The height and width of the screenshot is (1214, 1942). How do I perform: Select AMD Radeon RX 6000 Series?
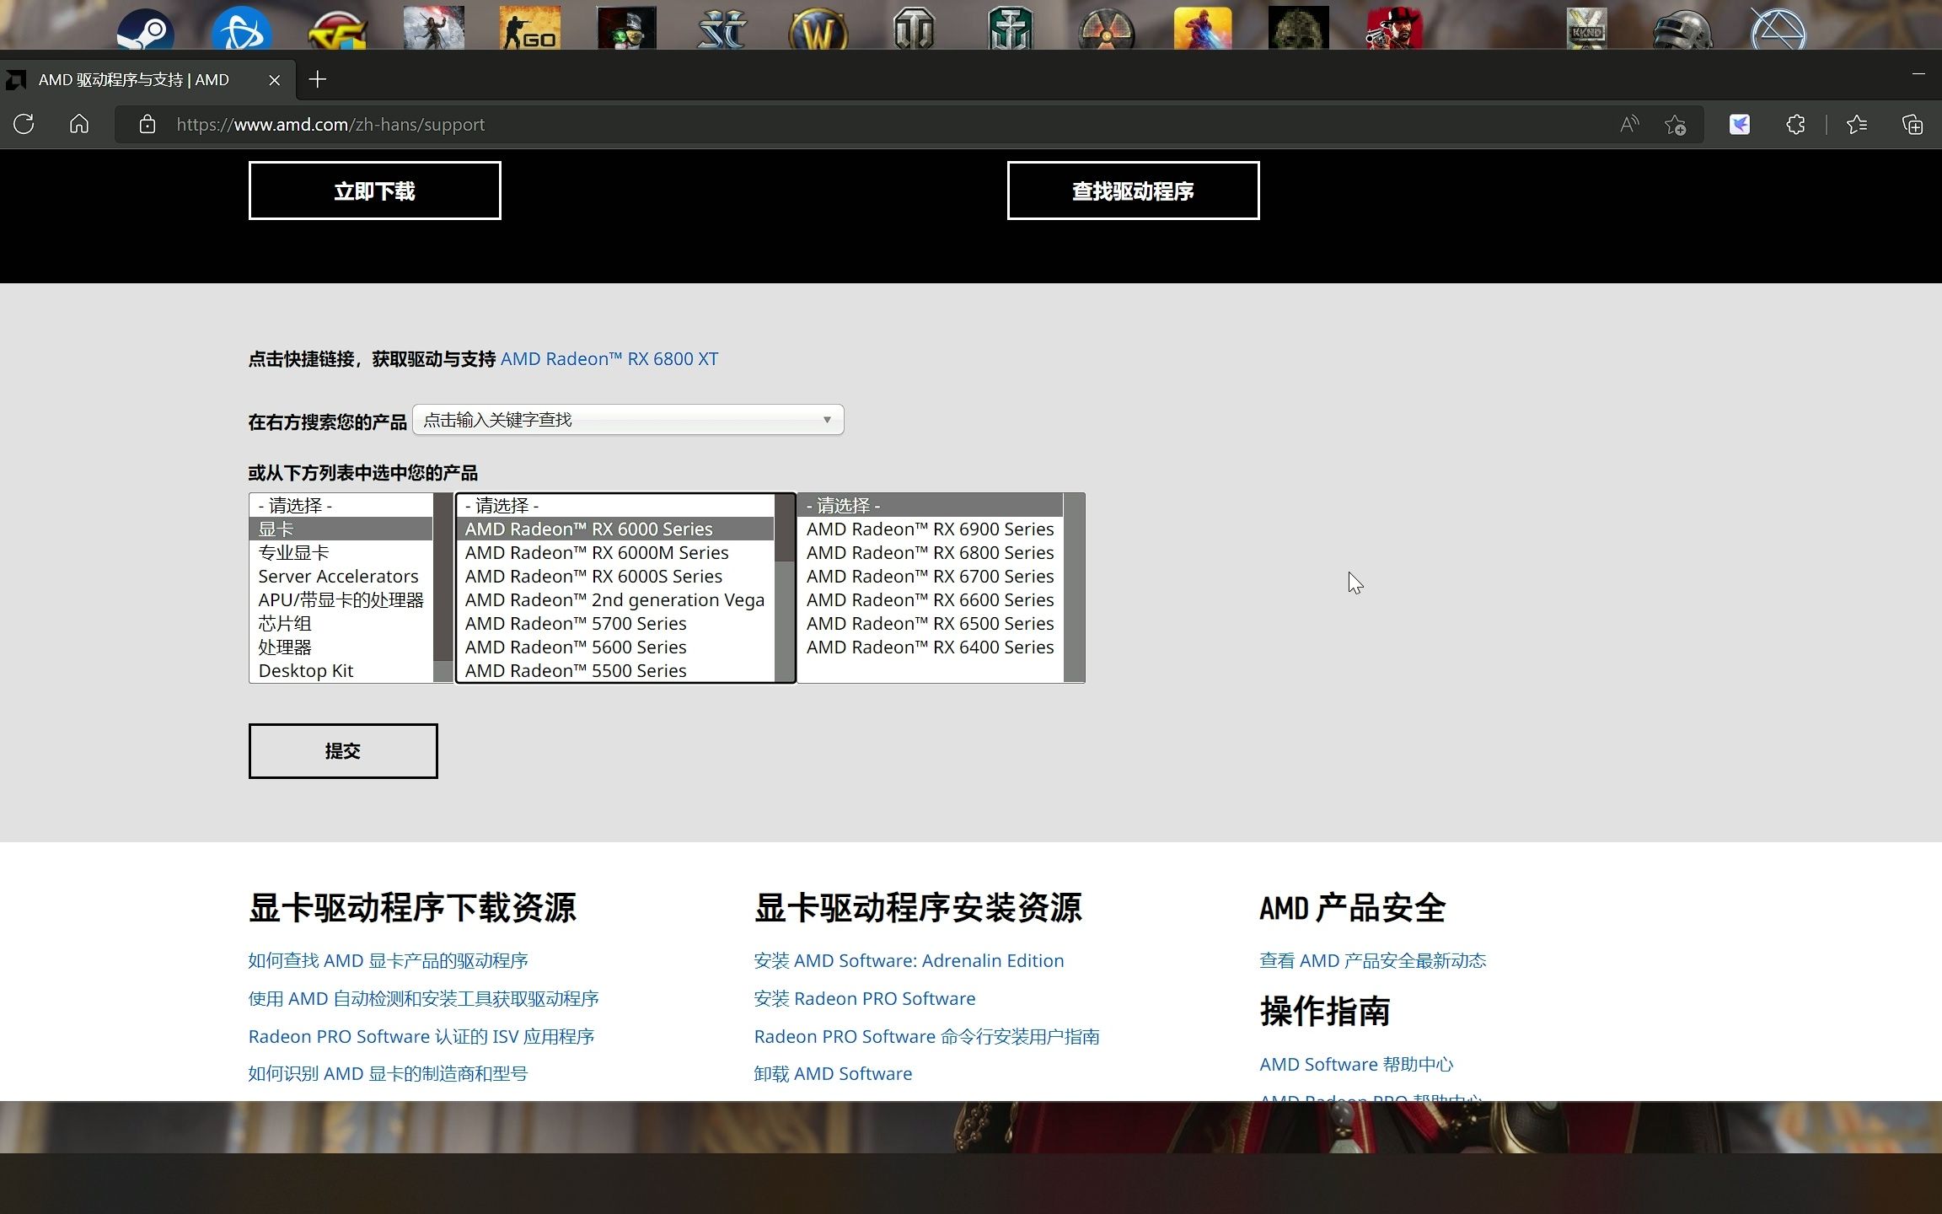[615, 529]
